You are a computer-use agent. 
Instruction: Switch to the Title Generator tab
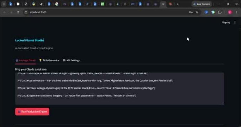point(49,60)
